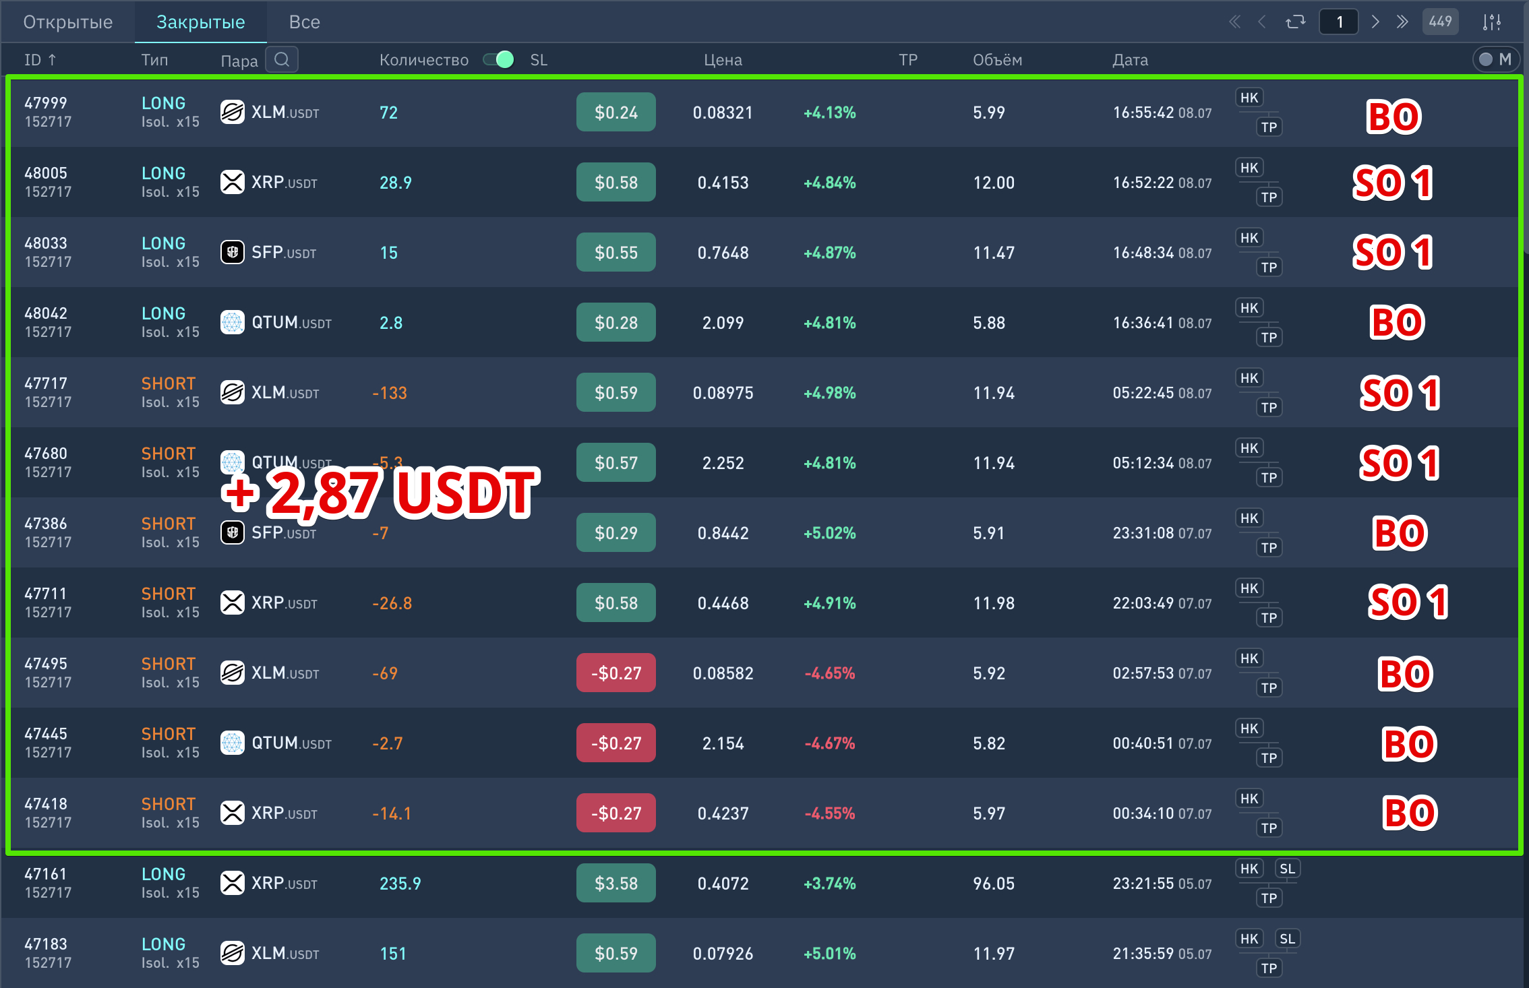Switch to the Открытые tab
1529x988 pixels.
(x=68, y=22)
